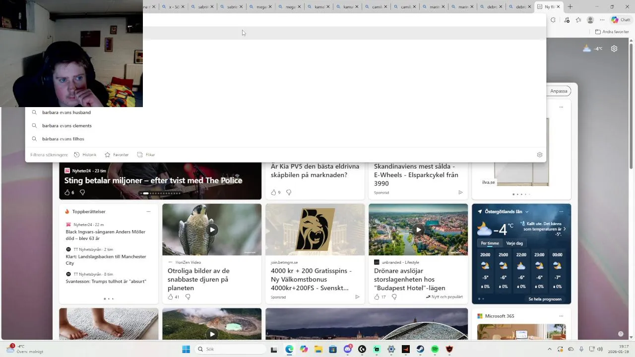Image resolution: width=635 pixels, height=357 pixels.
Task: Open search suggestion settings gear
Action: click(x=540, y=155)
